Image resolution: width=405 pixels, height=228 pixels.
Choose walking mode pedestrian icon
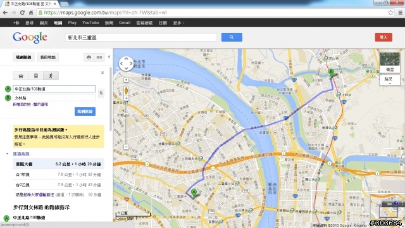tap(51, 76)
